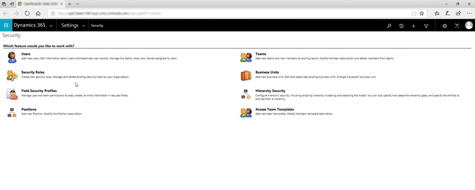Open the settings gear icon
This screenshot has width=475, height=190.
[x=445, y=26]
